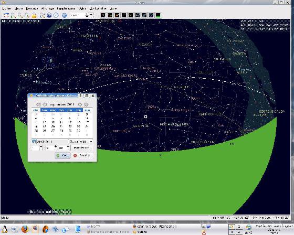Confirm the date with the OK button
The image size is (294, 235).
click(62, 155)
